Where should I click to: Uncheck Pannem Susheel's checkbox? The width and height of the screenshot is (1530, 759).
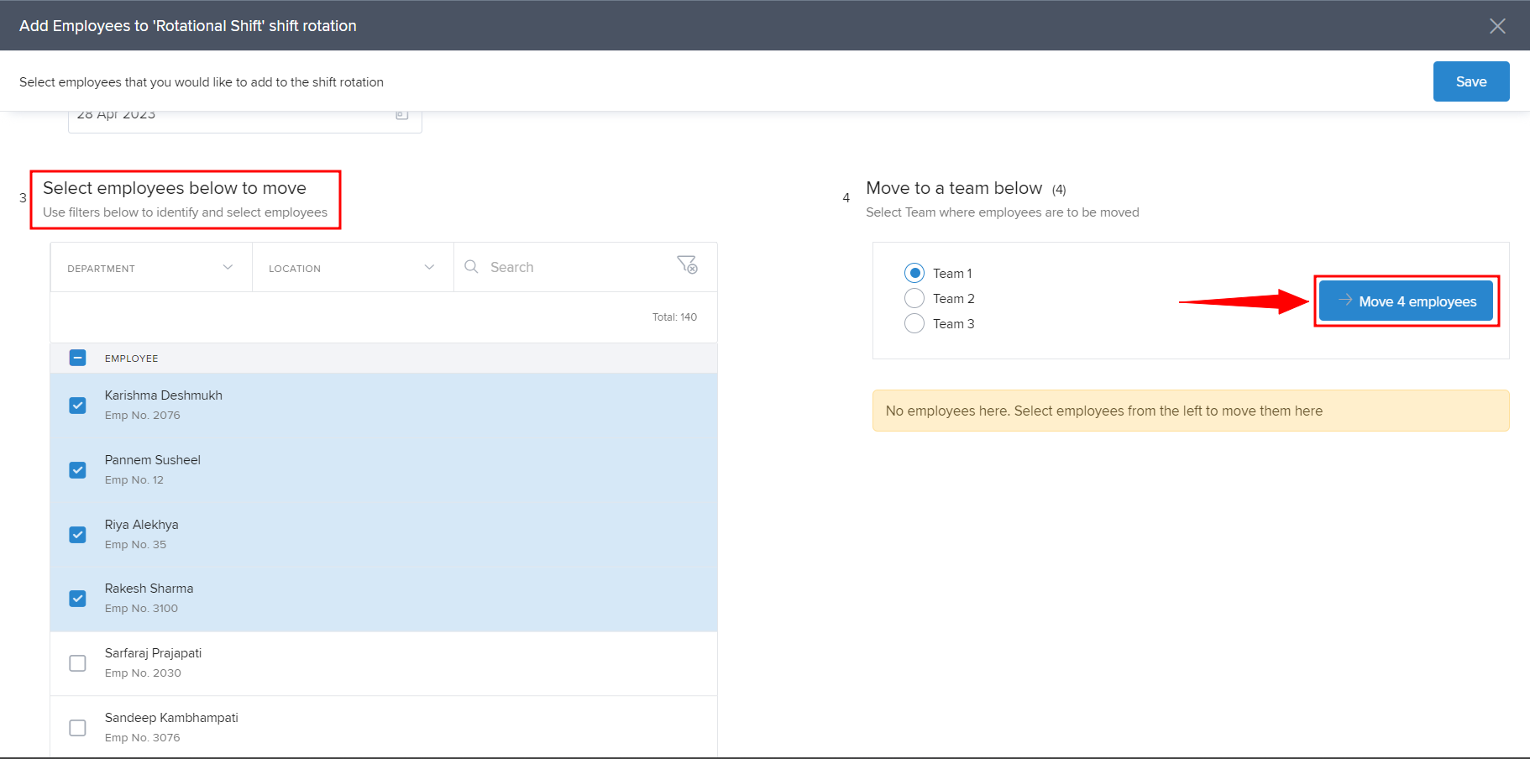tap(77, 470)
